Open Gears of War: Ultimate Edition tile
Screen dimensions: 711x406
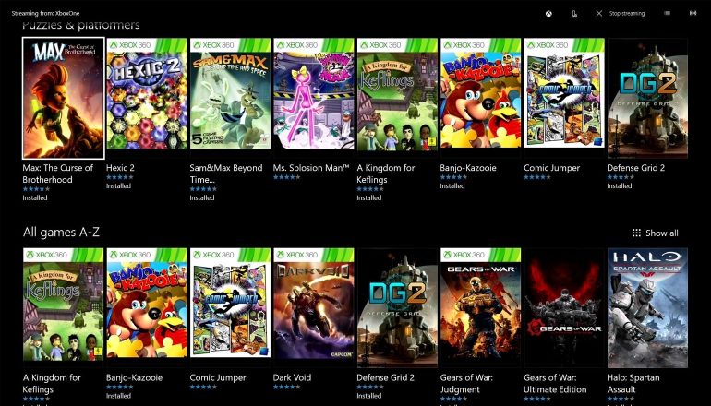(x=563, y=308)
